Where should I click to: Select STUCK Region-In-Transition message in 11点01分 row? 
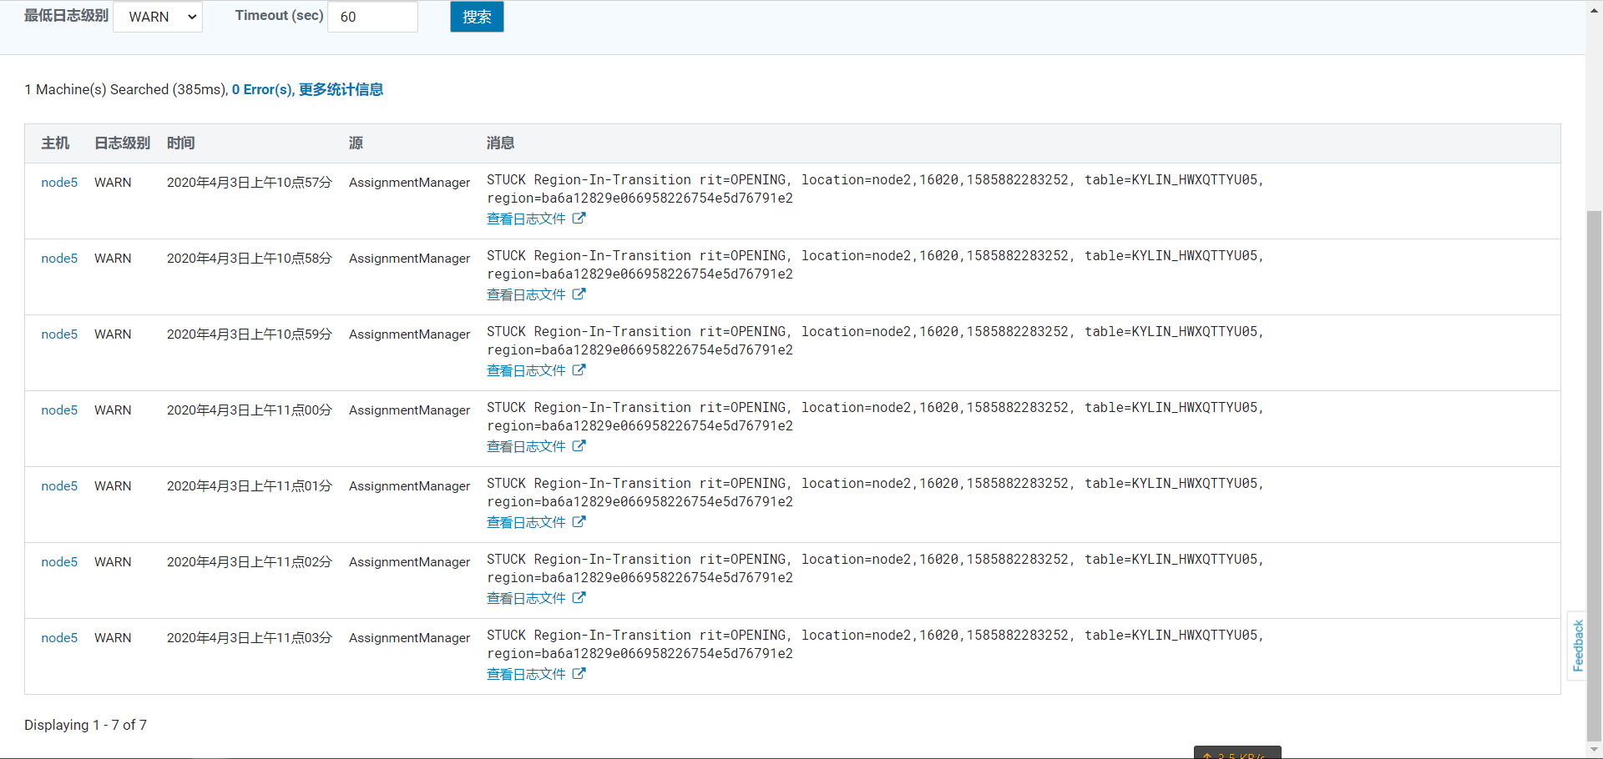click(875, 492)
